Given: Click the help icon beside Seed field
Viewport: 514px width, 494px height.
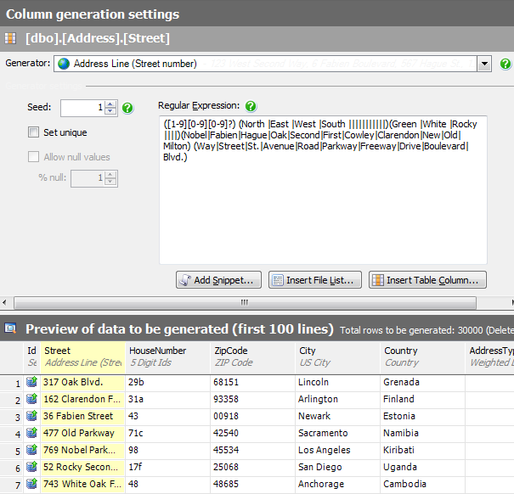Looking at the screenshot, I should click(x=127, y=108).
